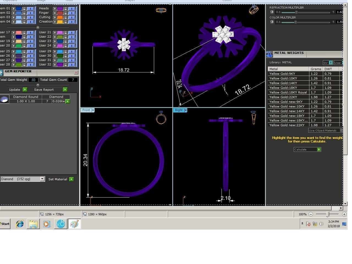352x264 pixels.
Task: Click the Calculate button
Action: pos(307,150)
